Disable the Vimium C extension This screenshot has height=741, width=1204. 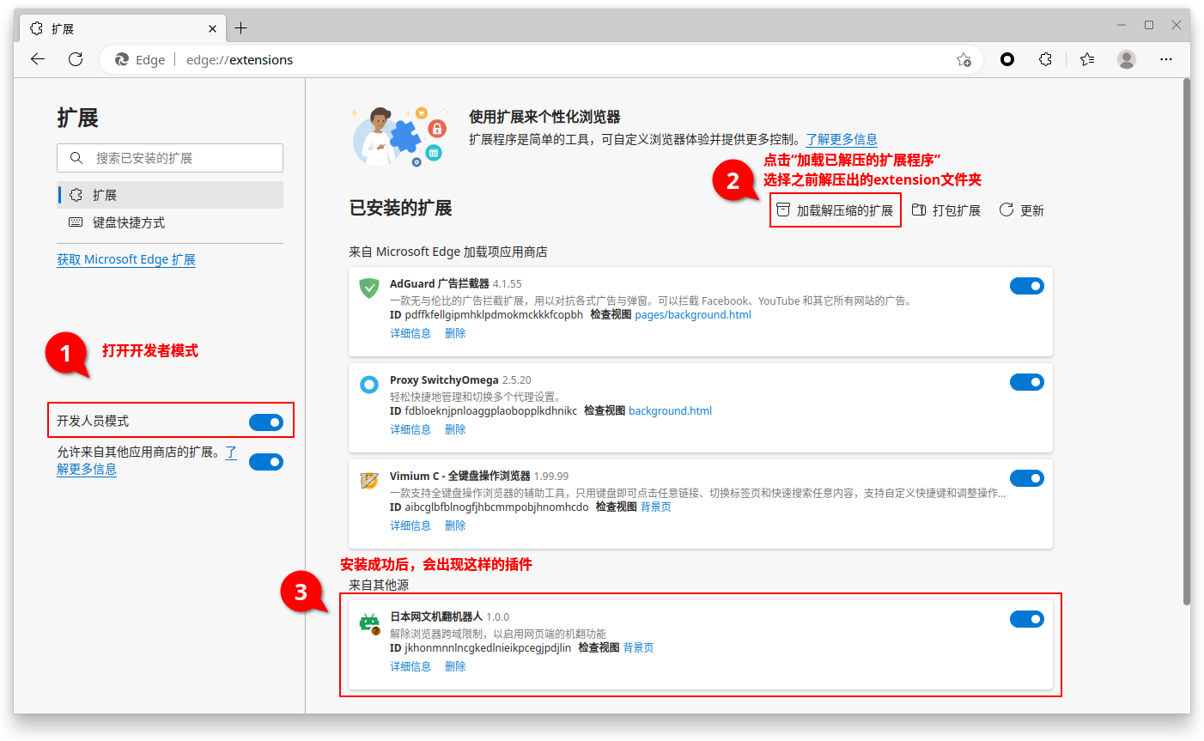point(1027,478)
